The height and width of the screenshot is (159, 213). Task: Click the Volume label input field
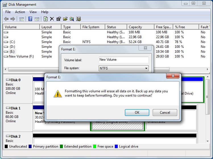click(x=124, y=60)
